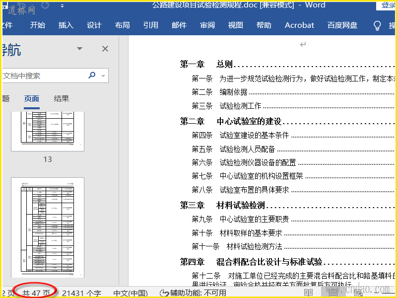Click the 第四条 试验室建设的基本条件 entry
397x298 pixels.
tap(293, 135)
